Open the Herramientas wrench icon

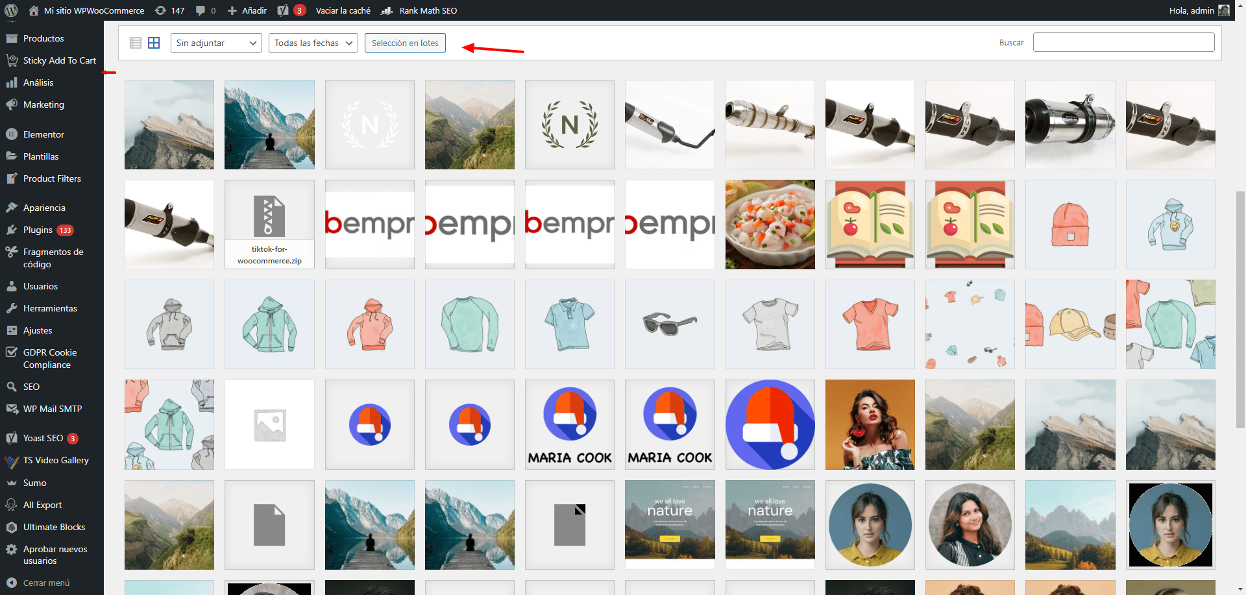[11, 308]
